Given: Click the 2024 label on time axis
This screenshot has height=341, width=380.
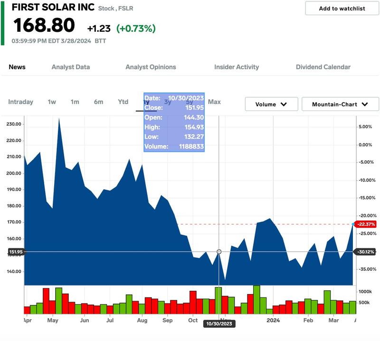Looking at the screenshot, I should click(x=273, y=321).
